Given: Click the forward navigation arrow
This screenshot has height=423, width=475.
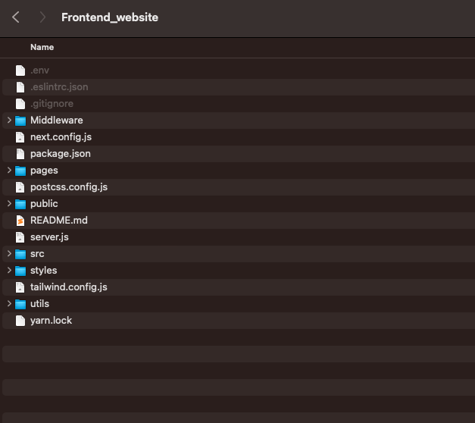Looking at the screenshot, I should point(42,17).
